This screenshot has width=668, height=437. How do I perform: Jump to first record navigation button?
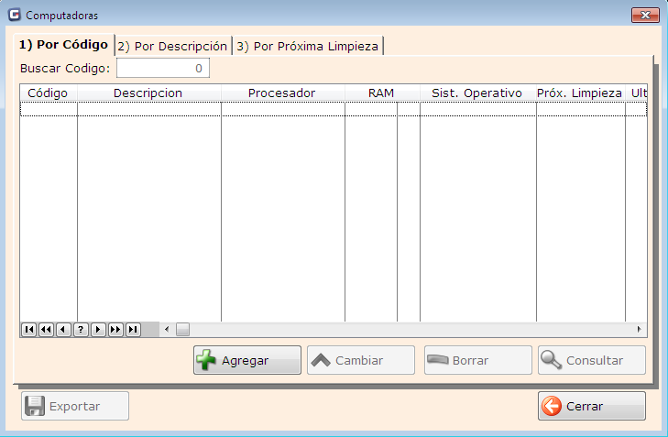[x=28, y=329]
